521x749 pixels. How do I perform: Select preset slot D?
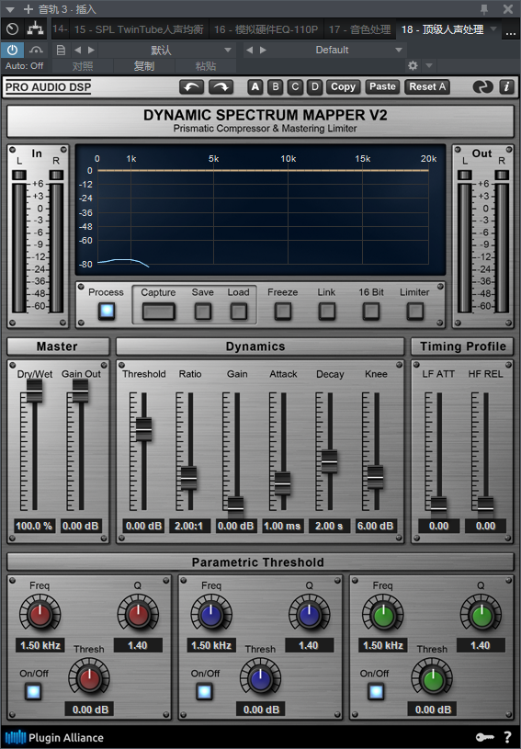coord(314,87)
